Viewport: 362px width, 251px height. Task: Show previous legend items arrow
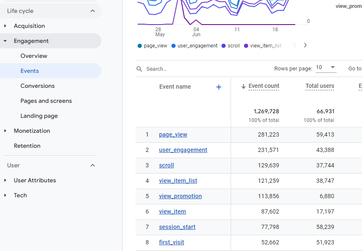tap(294, 45)
